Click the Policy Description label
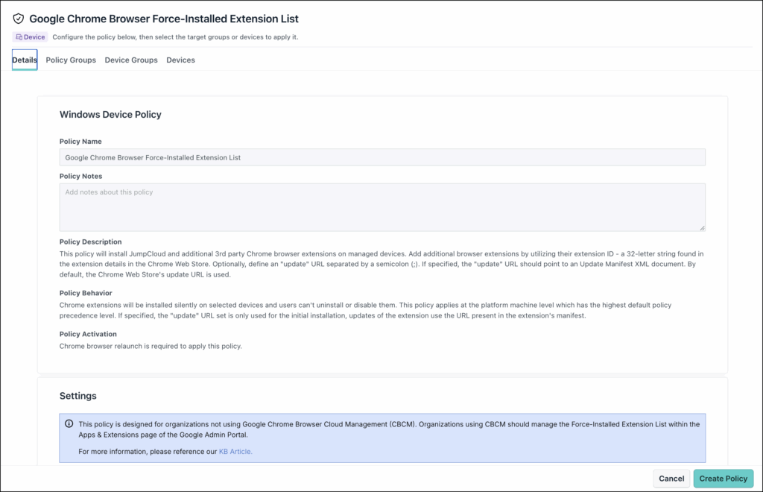 [x=90, y=242]
